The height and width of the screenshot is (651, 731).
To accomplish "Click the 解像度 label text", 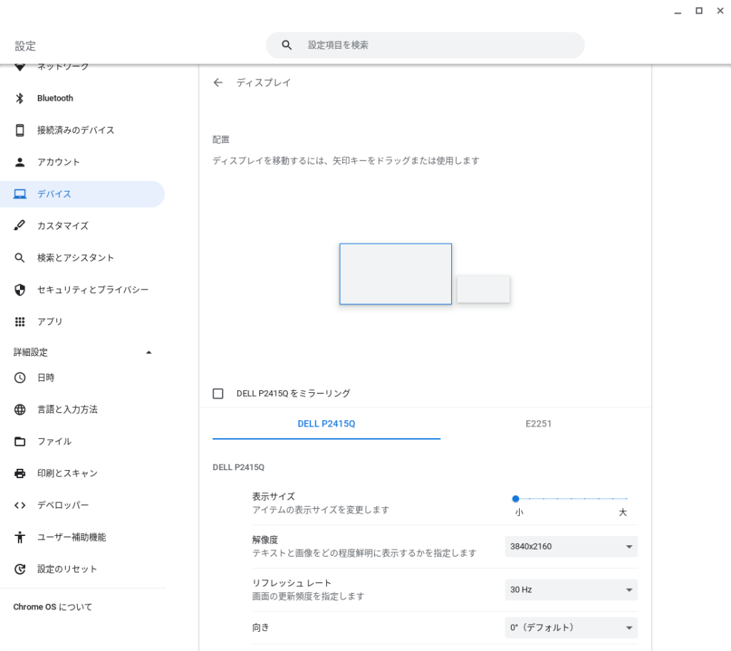I will pyautogui.click(x=265, y=540).
